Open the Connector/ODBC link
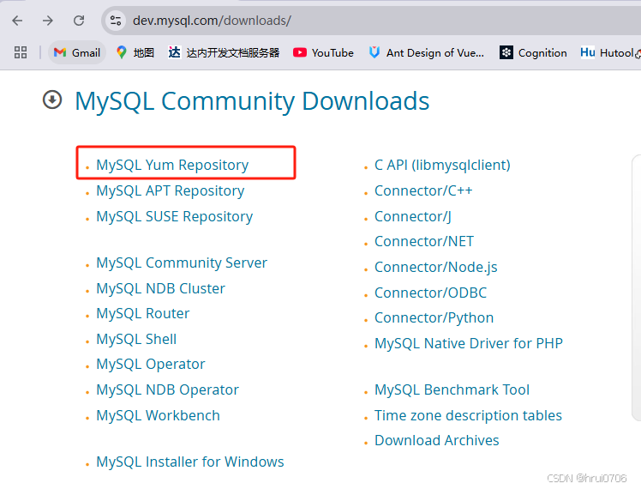The height and width of the screenshot is (489, 641). (x=430, y=293)
